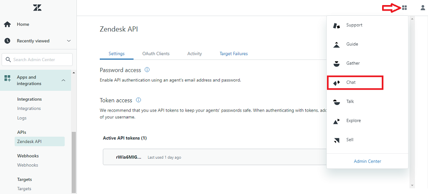Viewport: 428px width, 194px height.
Task: Click the sidebar scrollbar up arrow
Action: click(x=74, y=73)
